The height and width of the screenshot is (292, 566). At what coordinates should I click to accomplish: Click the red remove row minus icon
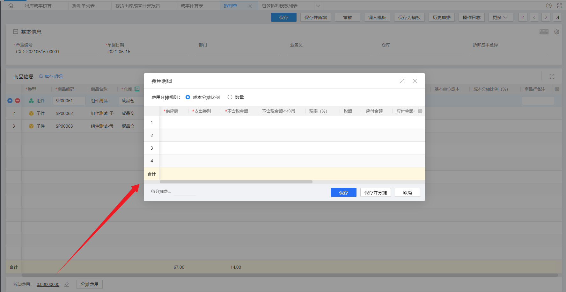[x=18, y=101]
